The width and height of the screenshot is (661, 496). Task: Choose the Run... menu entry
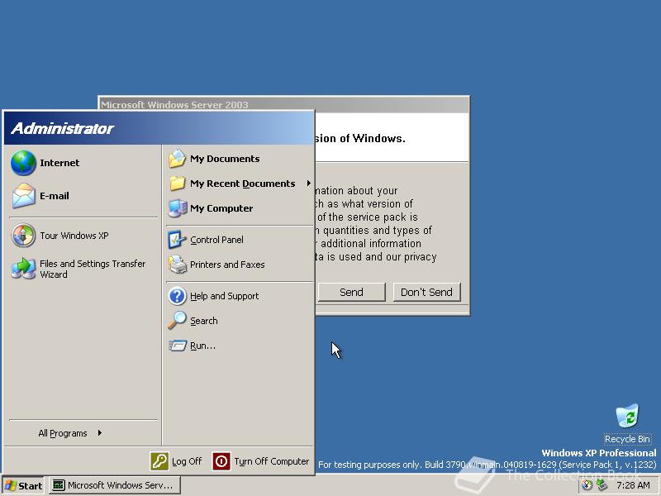coord(239,346)
